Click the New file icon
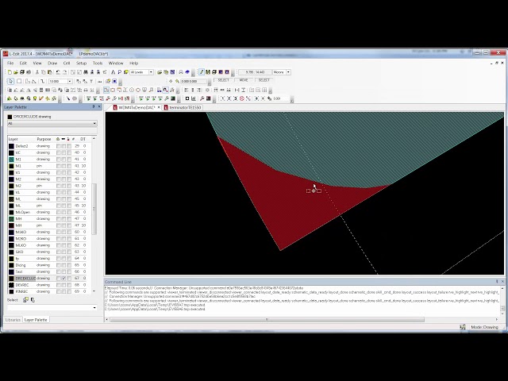The height and width of the screenshot is (381, 508). [10, 72]
